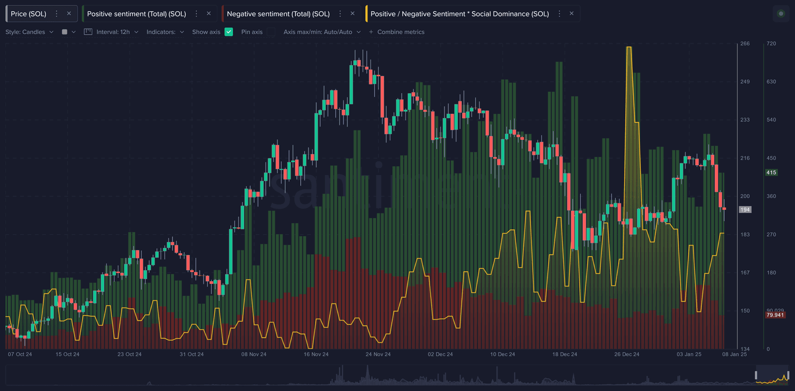Viewport: 795px width, 391px height.
Task: Expand the Style: Candles dropdown
Action: (30, 32)
